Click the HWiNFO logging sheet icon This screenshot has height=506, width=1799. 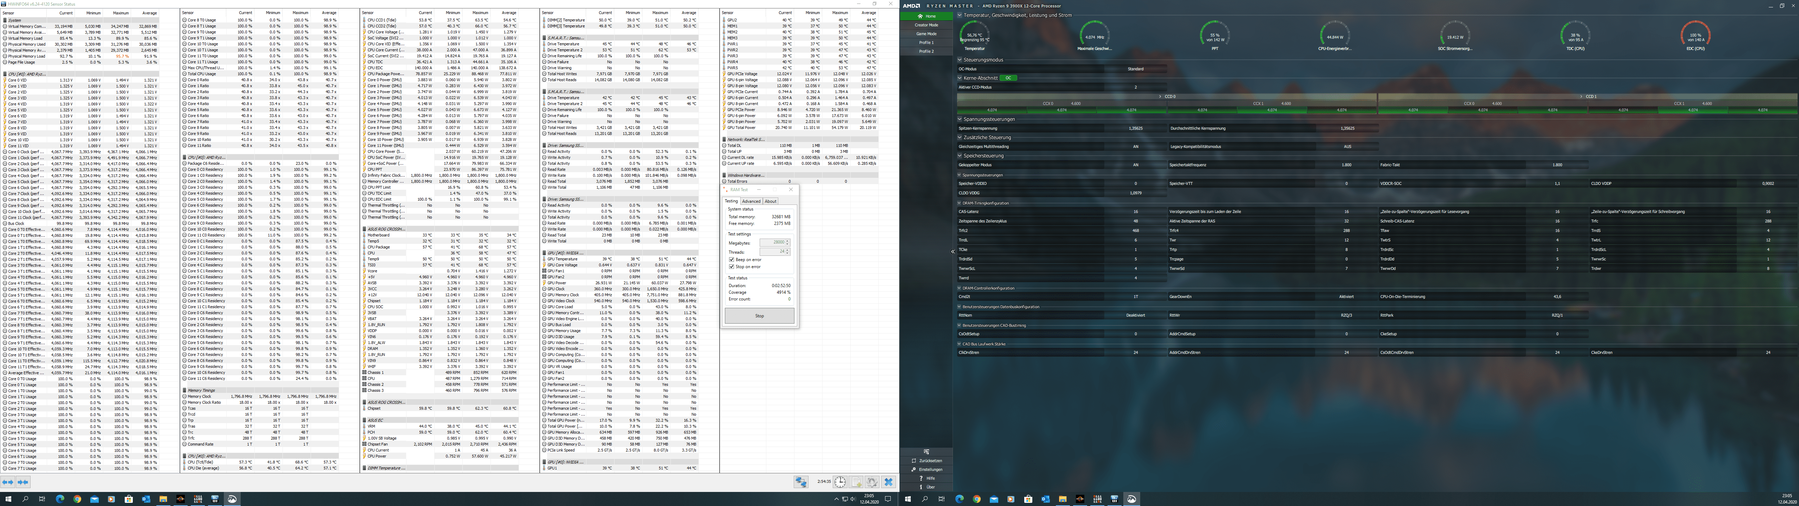coord(856,482)
